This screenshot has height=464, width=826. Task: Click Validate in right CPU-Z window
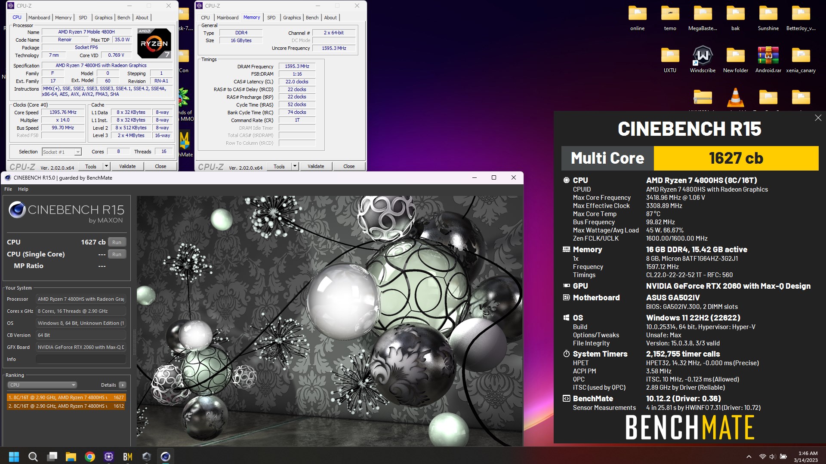tap(316, 166)
